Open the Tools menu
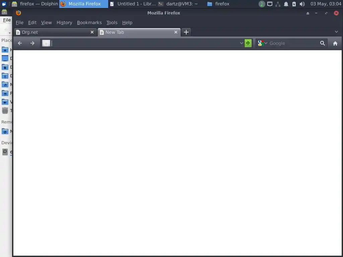Viewport: 343px width, 257px height. (x=112, y=22)
